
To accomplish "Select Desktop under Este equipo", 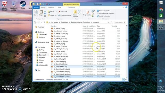I will [40, 50].
